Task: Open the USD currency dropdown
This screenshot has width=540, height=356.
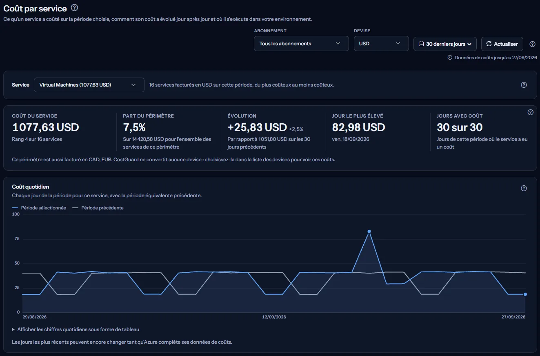Action: tap(381, 44)
